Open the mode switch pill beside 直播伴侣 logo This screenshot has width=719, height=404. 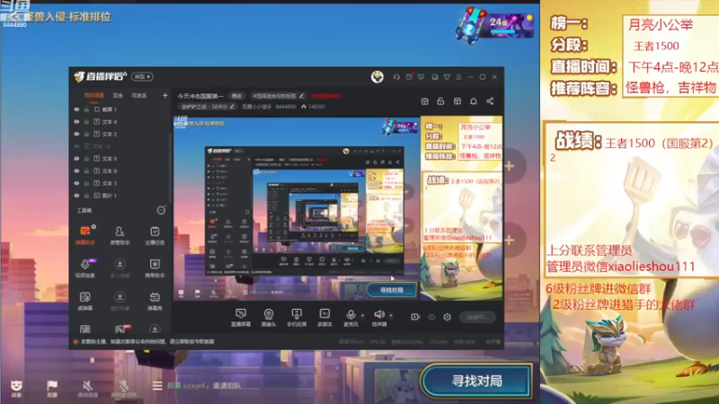pos(142,76)
